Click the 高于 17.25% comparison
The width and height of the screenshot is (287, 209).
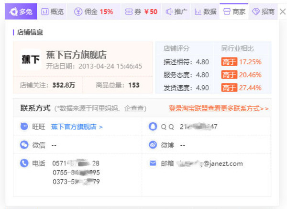tap(241, 62)
